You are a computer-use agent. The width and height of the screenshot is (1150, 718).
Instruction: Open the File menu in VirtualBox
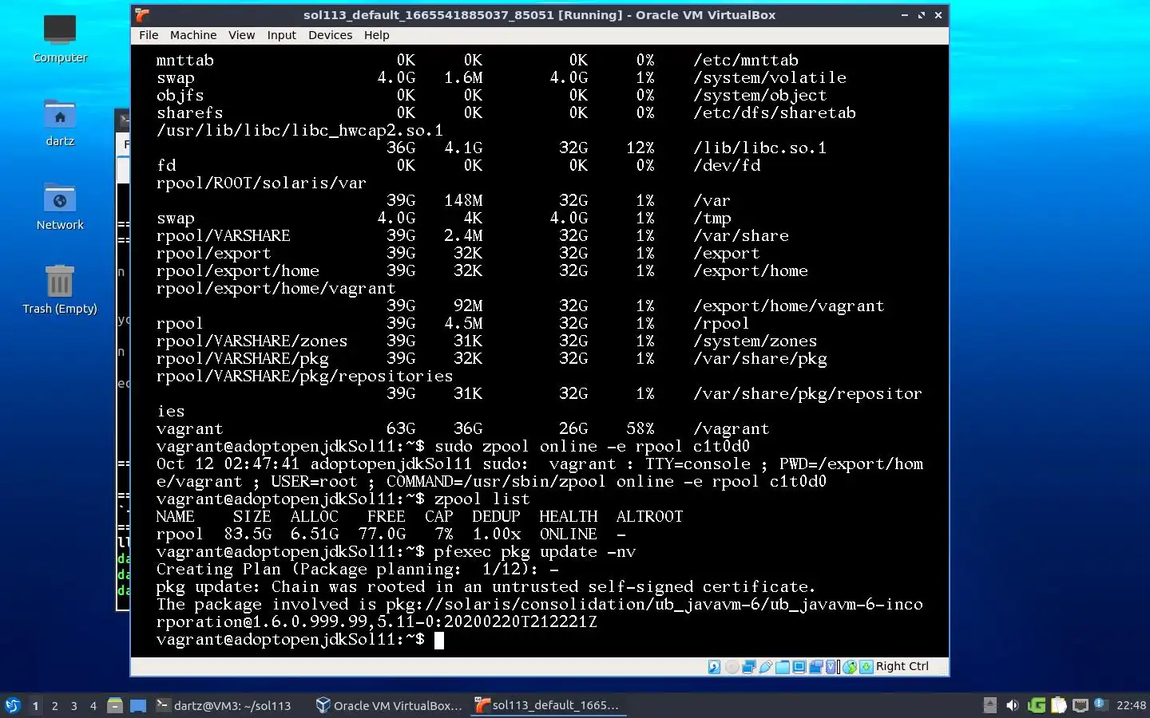click(x=149, y=35)
